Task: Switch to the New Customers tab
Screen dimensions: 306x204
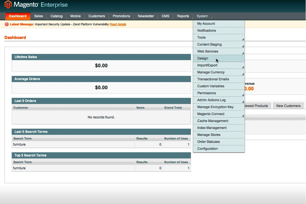Action: coord(288,106)
